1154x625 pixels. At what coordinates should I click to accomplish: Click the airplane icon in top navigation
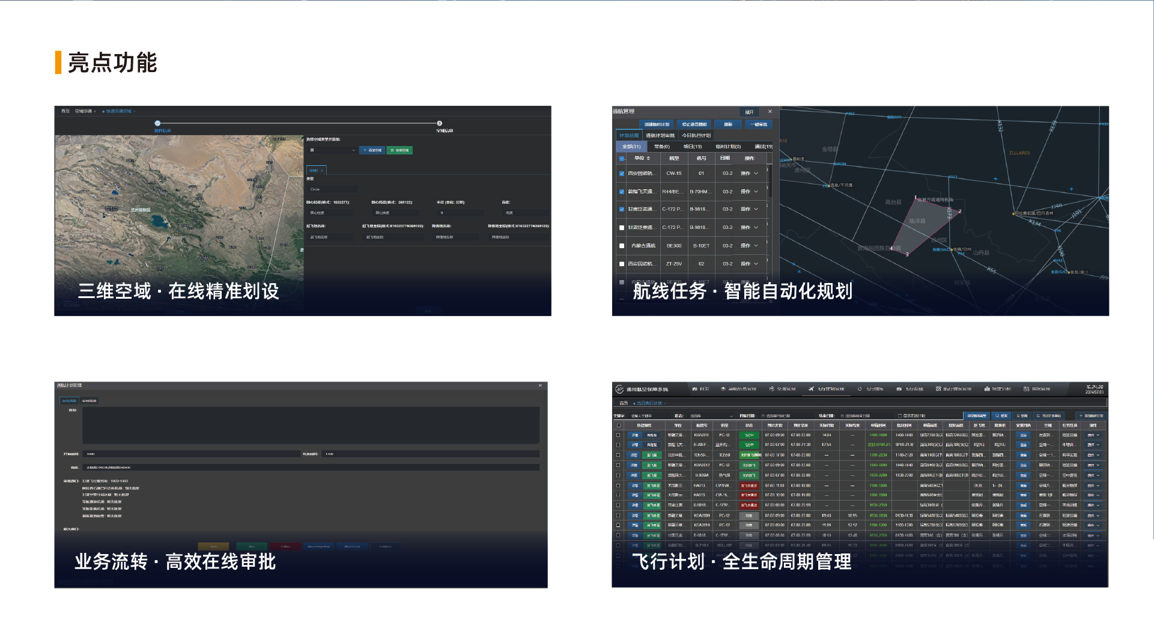[811, 389]
